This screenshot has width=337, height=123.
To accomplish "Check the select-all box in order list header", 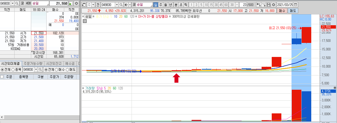I will point(2,77).
